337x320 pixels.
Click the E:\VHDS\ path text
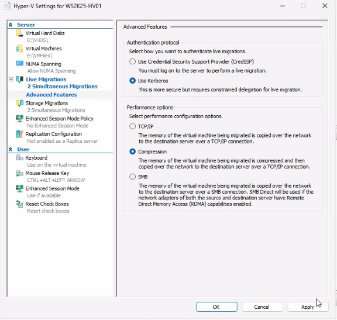[37, 40]
